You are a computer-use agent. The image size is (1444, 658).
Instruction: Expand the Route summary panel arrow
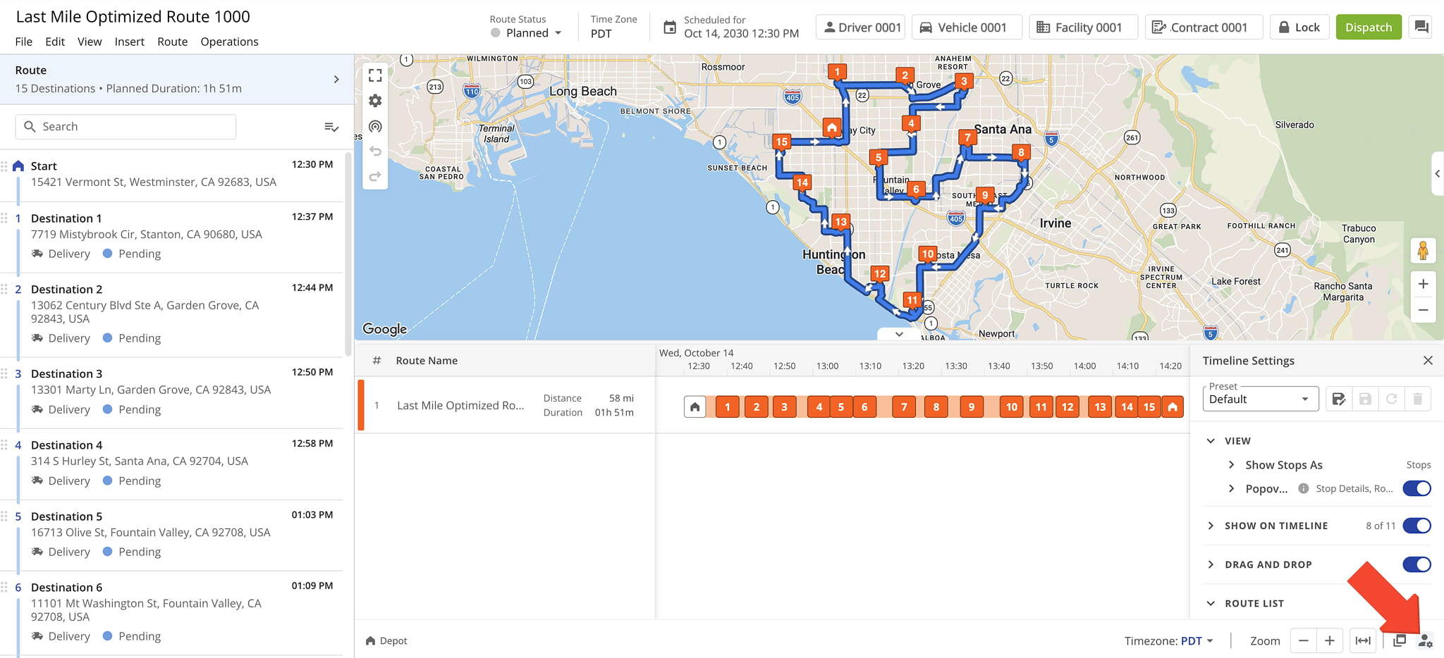point(336,80)
